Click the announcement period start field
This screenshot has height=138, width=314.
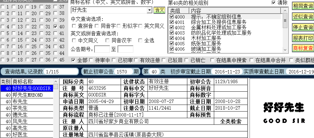[x=102, y=49]
